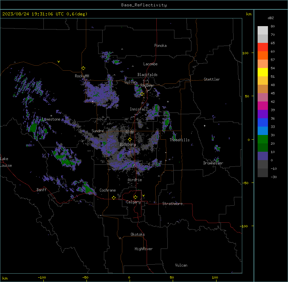This screenshot has height=282, width=288.
Task: Click the Drumheller label
Action: (x=213, y=163)
